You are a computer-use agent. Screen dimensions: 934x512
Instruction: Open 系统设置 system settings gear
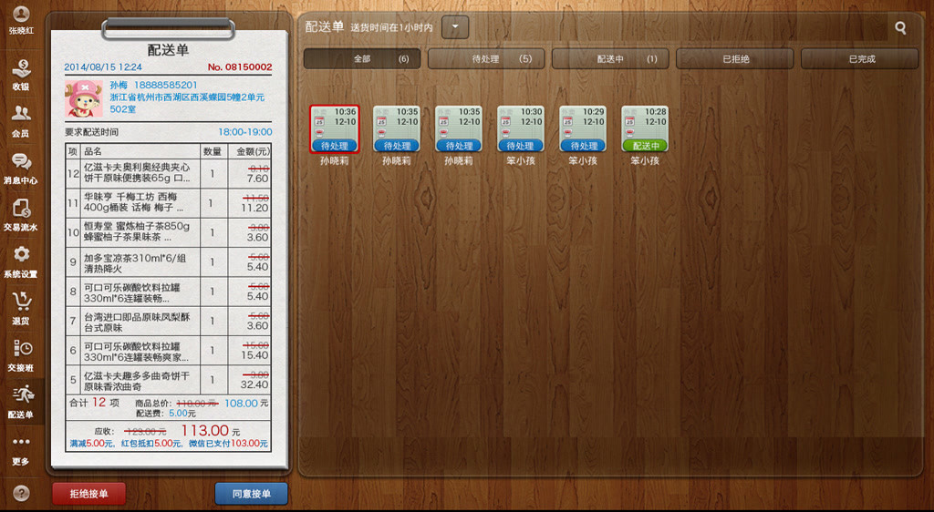coord(21,261)
